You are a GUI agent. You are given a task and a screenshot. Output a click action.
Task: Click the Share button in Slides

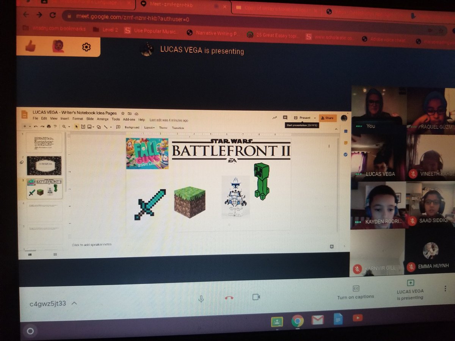[328, 118]
